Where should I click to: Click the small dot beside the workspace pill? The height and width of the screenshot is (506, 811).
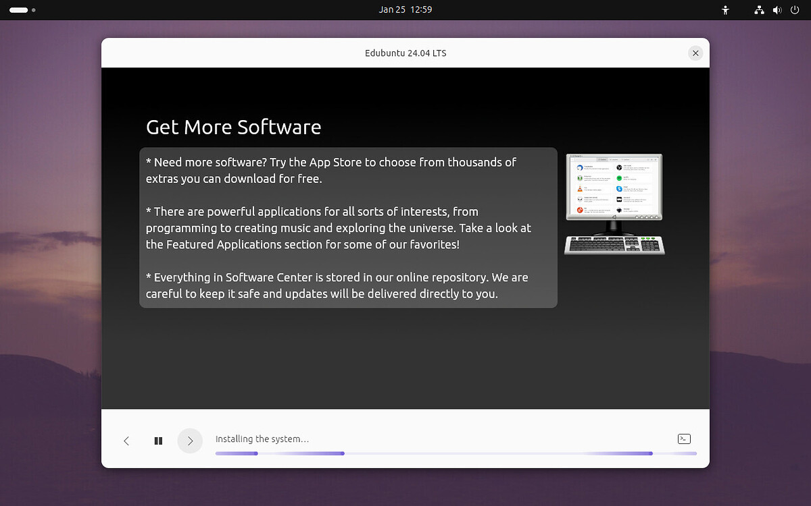click(x=34, y=11)
